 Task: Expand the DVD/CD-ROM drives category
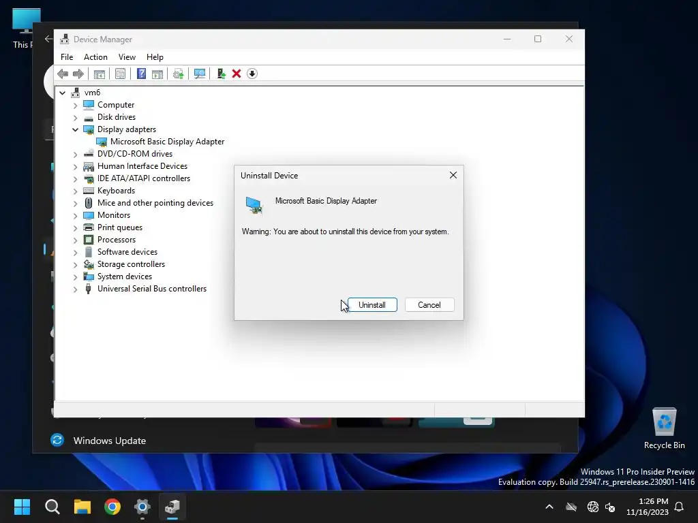click(x=75, y=155)
